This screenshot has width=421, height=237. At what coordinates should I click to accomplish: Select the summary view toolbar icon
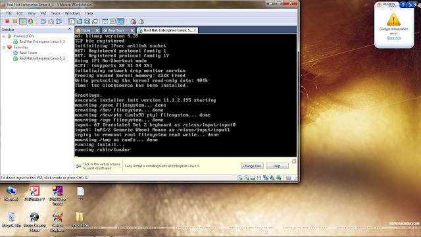pyautogui.click(x=105, y=21)
